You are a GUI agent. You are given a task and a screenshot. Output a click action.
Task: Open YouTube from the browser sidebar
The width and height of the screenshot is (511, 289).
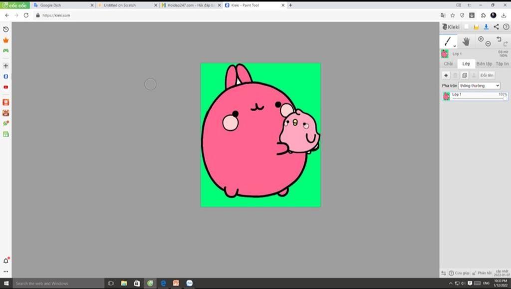6,87
